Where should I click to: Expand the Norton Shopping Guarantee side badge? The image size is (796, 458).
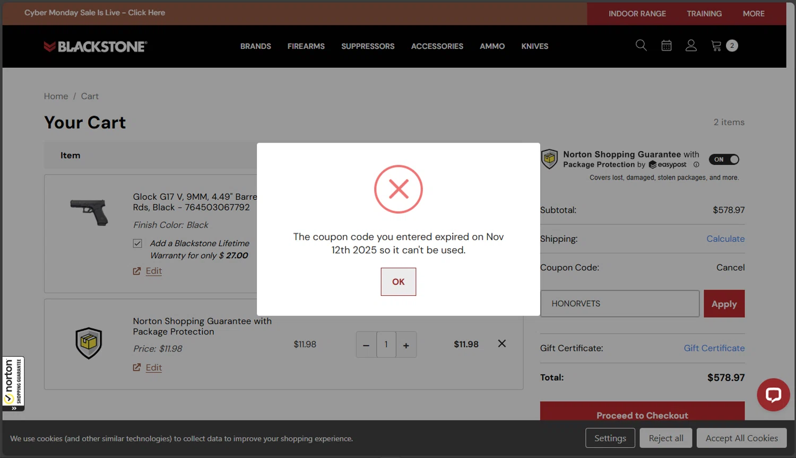pos(13,384)
